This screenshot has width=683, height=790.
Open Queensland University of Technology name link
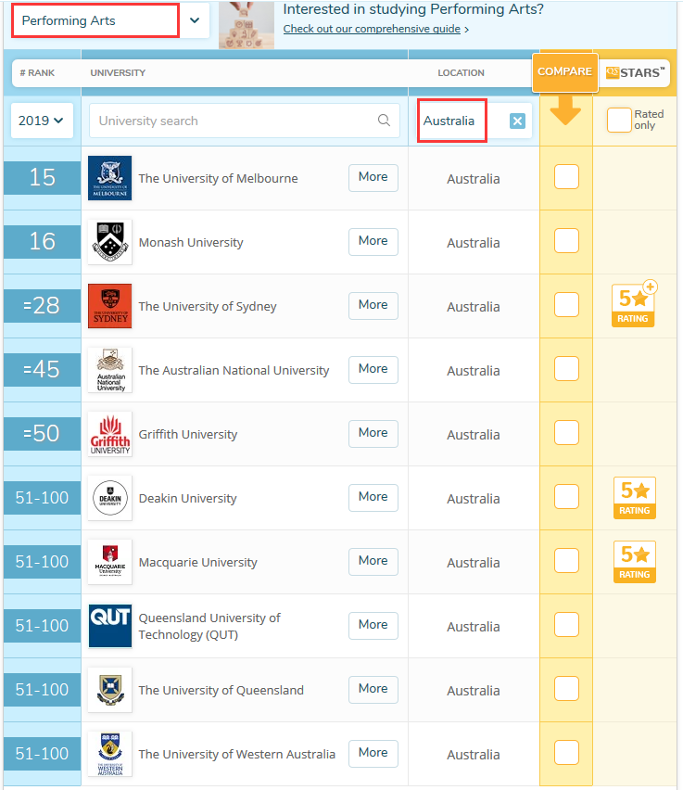click(x=209, y=626)
